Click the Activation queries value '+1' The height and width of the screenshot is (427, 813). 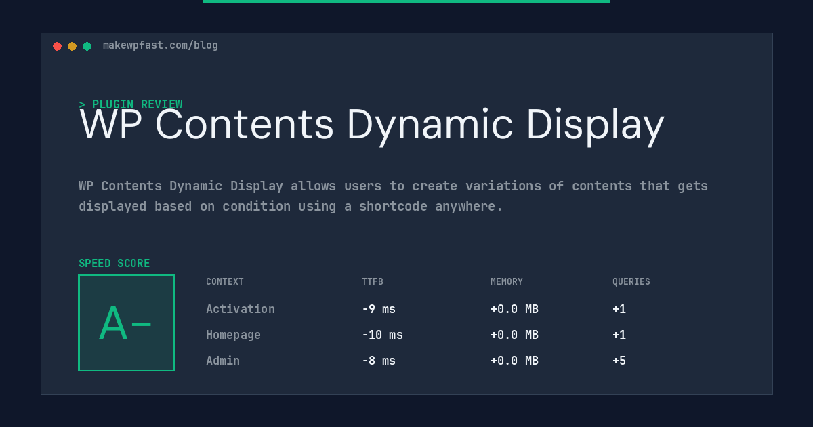click(x=619, y=309)
